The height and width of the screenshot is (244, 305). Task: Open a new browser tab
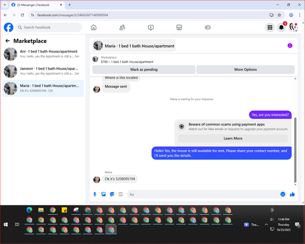(70, 5)
